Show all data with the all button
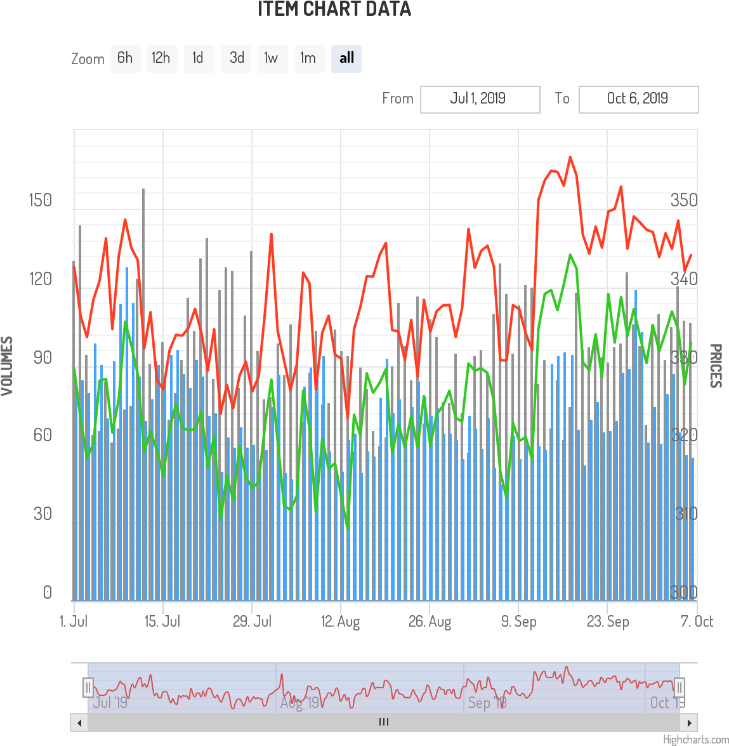 346,58
